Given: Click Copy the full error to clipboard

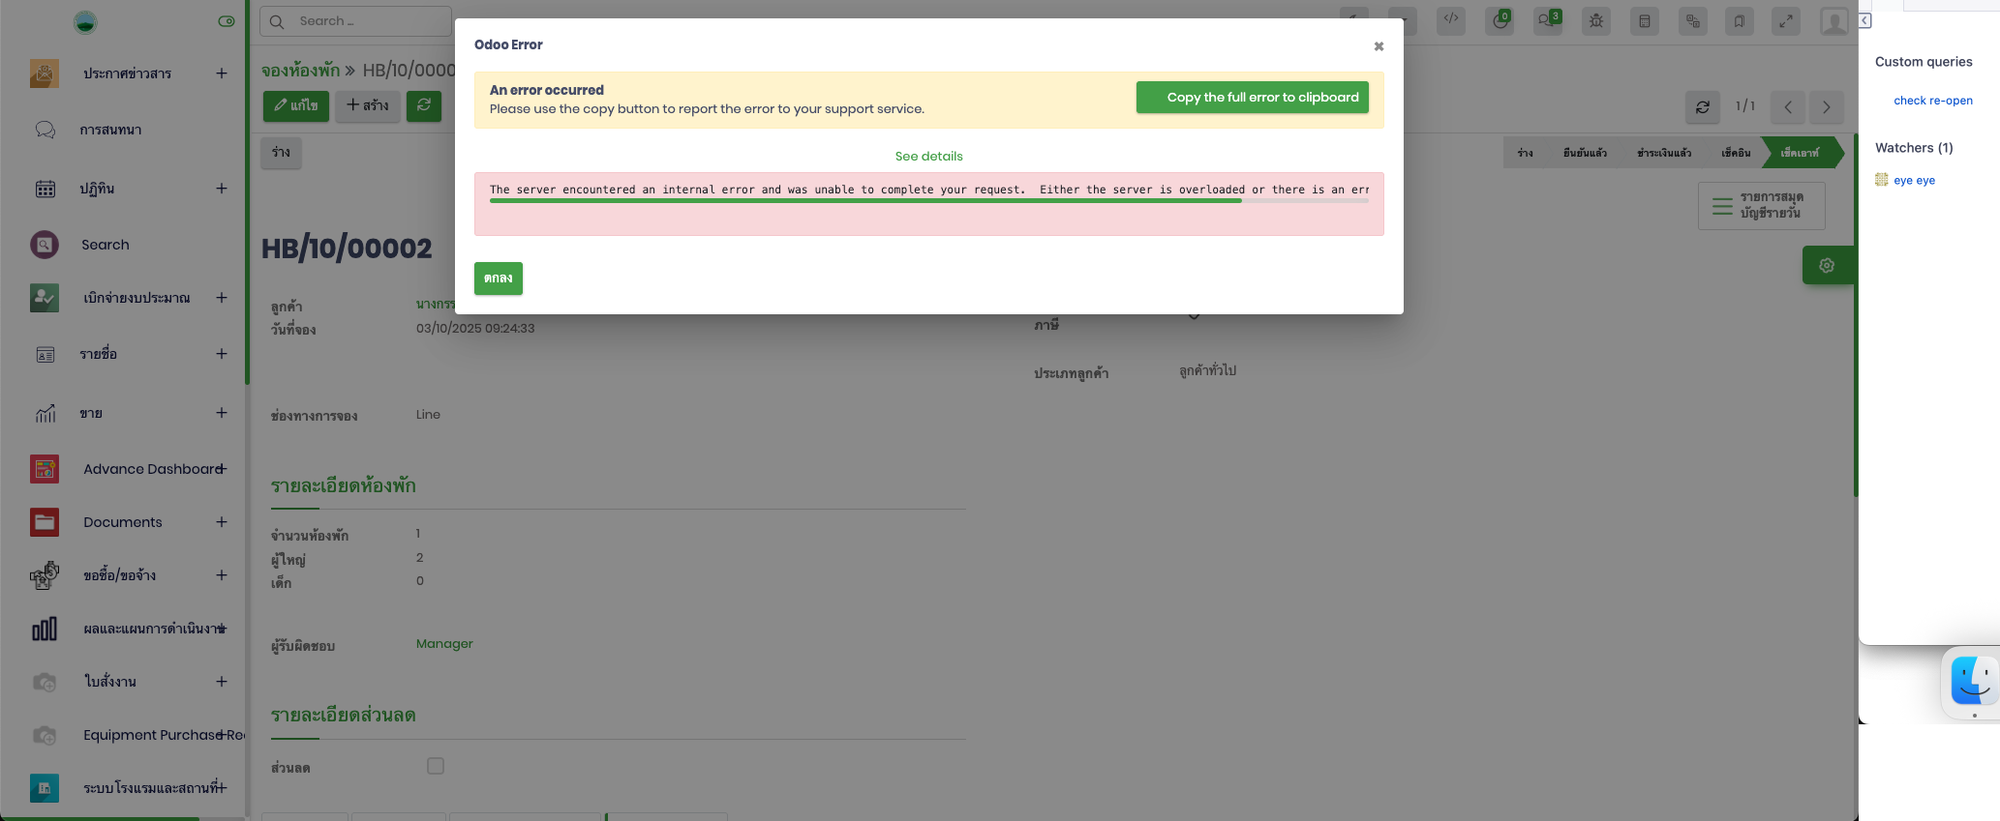Looking at the screenshot, I should pyautogui.click(x=1252, y=98).
